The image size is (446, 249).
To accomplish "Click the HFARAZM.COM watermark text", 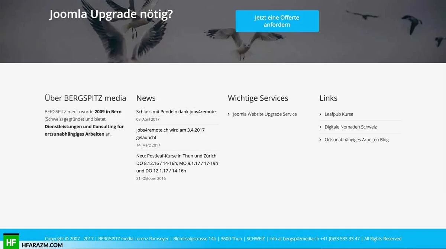I will point(42,245).
